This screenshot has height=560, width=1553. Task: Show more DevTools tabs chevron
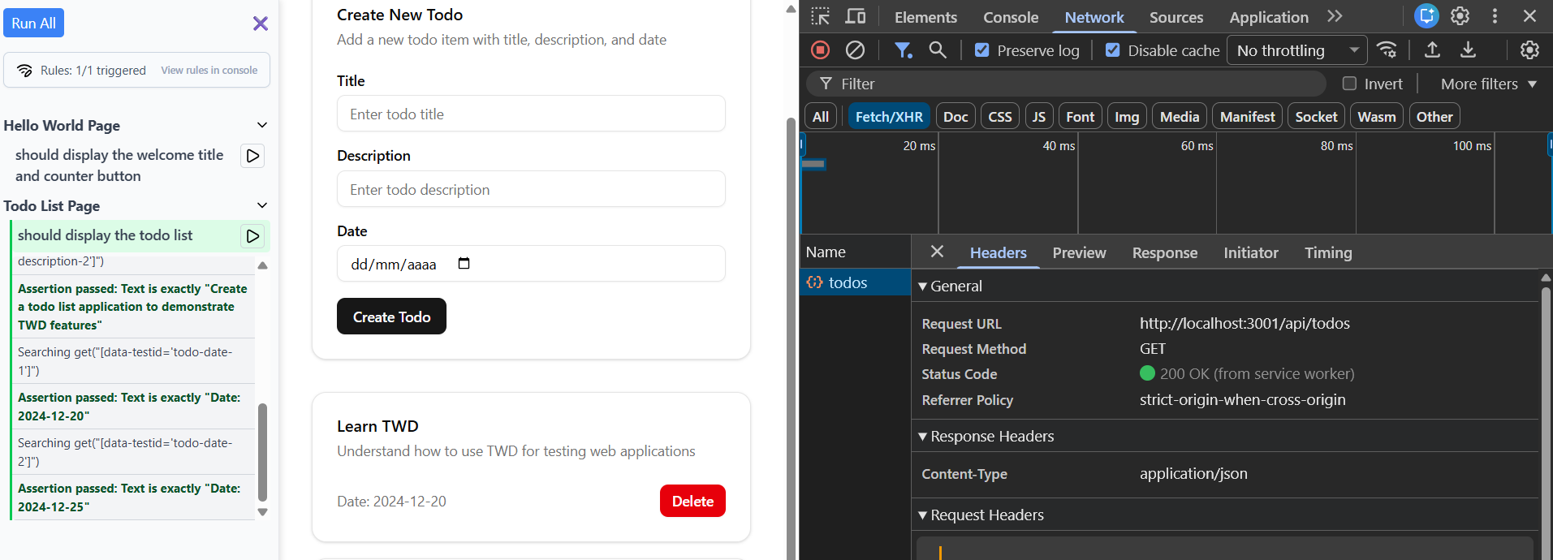[1335, 16]
